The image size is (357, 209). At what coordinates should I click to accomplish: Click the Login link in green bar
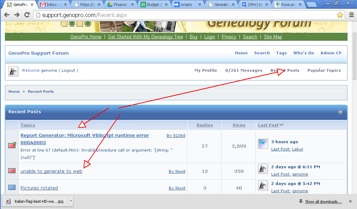210,37
